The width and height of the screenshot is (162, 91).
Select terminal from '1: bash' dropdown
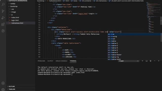tap(129, 61)
